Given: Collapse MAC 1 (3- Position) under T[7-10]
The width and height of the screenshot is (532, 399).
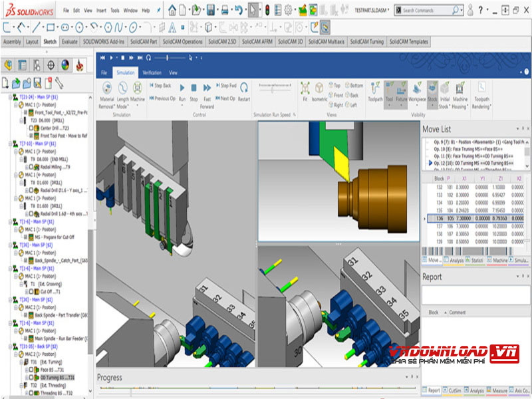Looking at the screenshot, I should 15,152.
